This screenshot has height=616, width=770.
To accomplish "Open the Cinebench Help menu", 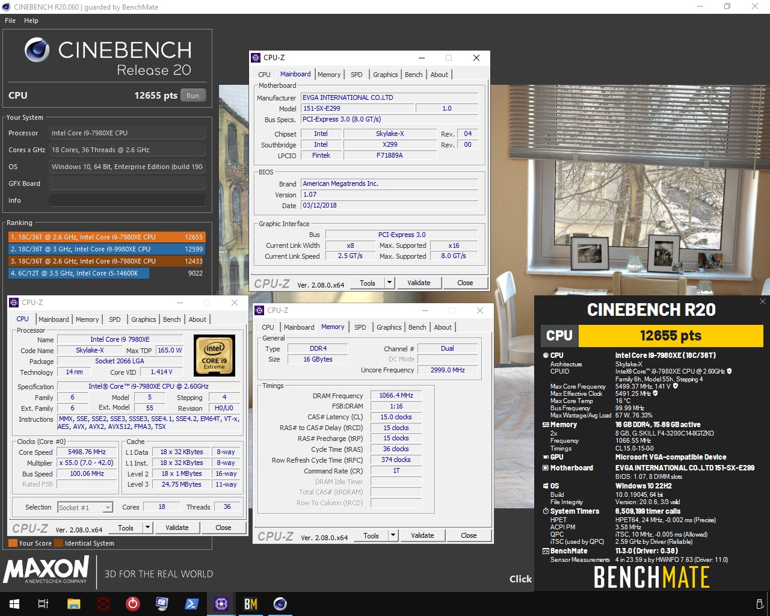I will (x=31, y=20).
